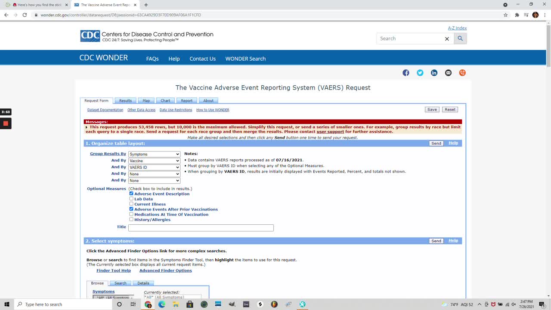
Task: Click into the Title text field
Action: 201,228
